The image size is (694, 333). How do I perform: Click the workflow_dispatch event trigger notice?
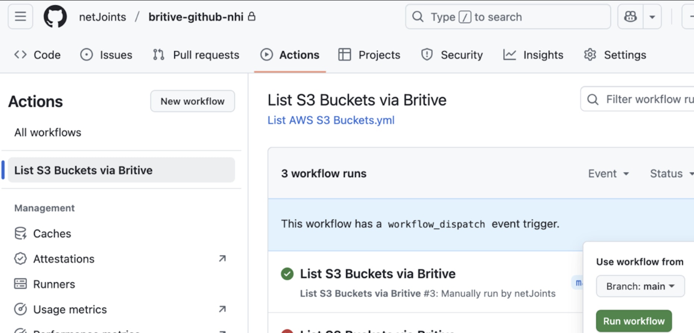click(x=420, y=224)
